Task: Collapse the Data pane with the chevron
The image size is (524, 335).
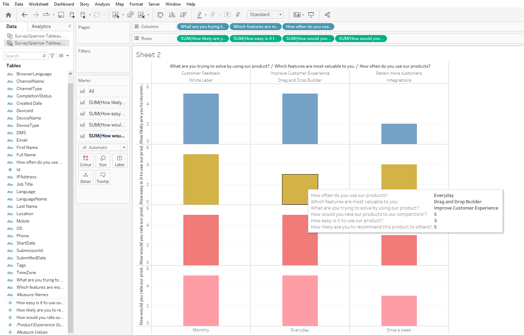Action: (70, 26)
